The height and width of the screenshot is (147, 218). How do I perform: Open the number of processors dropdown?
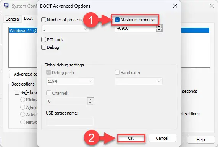pyautogui.click(x=65, y=29)
